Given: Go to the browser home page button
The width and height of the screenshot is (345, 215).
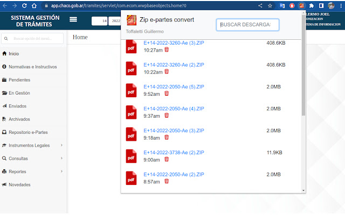Looking at the screenshot, I should [34, 6].
